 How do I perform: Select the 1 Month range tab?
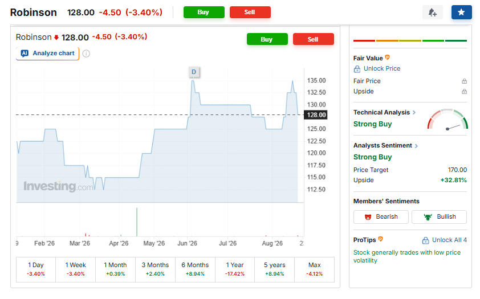pyautogui.click(x=115, y=269)
